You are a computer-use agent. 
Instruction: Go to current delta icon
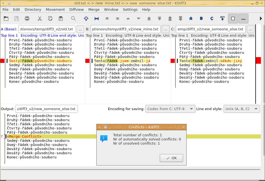point(86,18)
